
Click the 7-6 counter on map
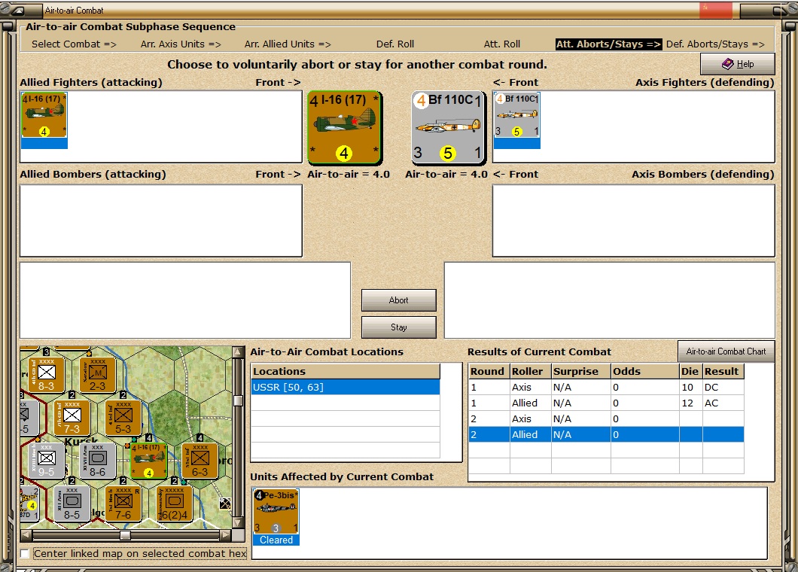[x=123, y=504]
